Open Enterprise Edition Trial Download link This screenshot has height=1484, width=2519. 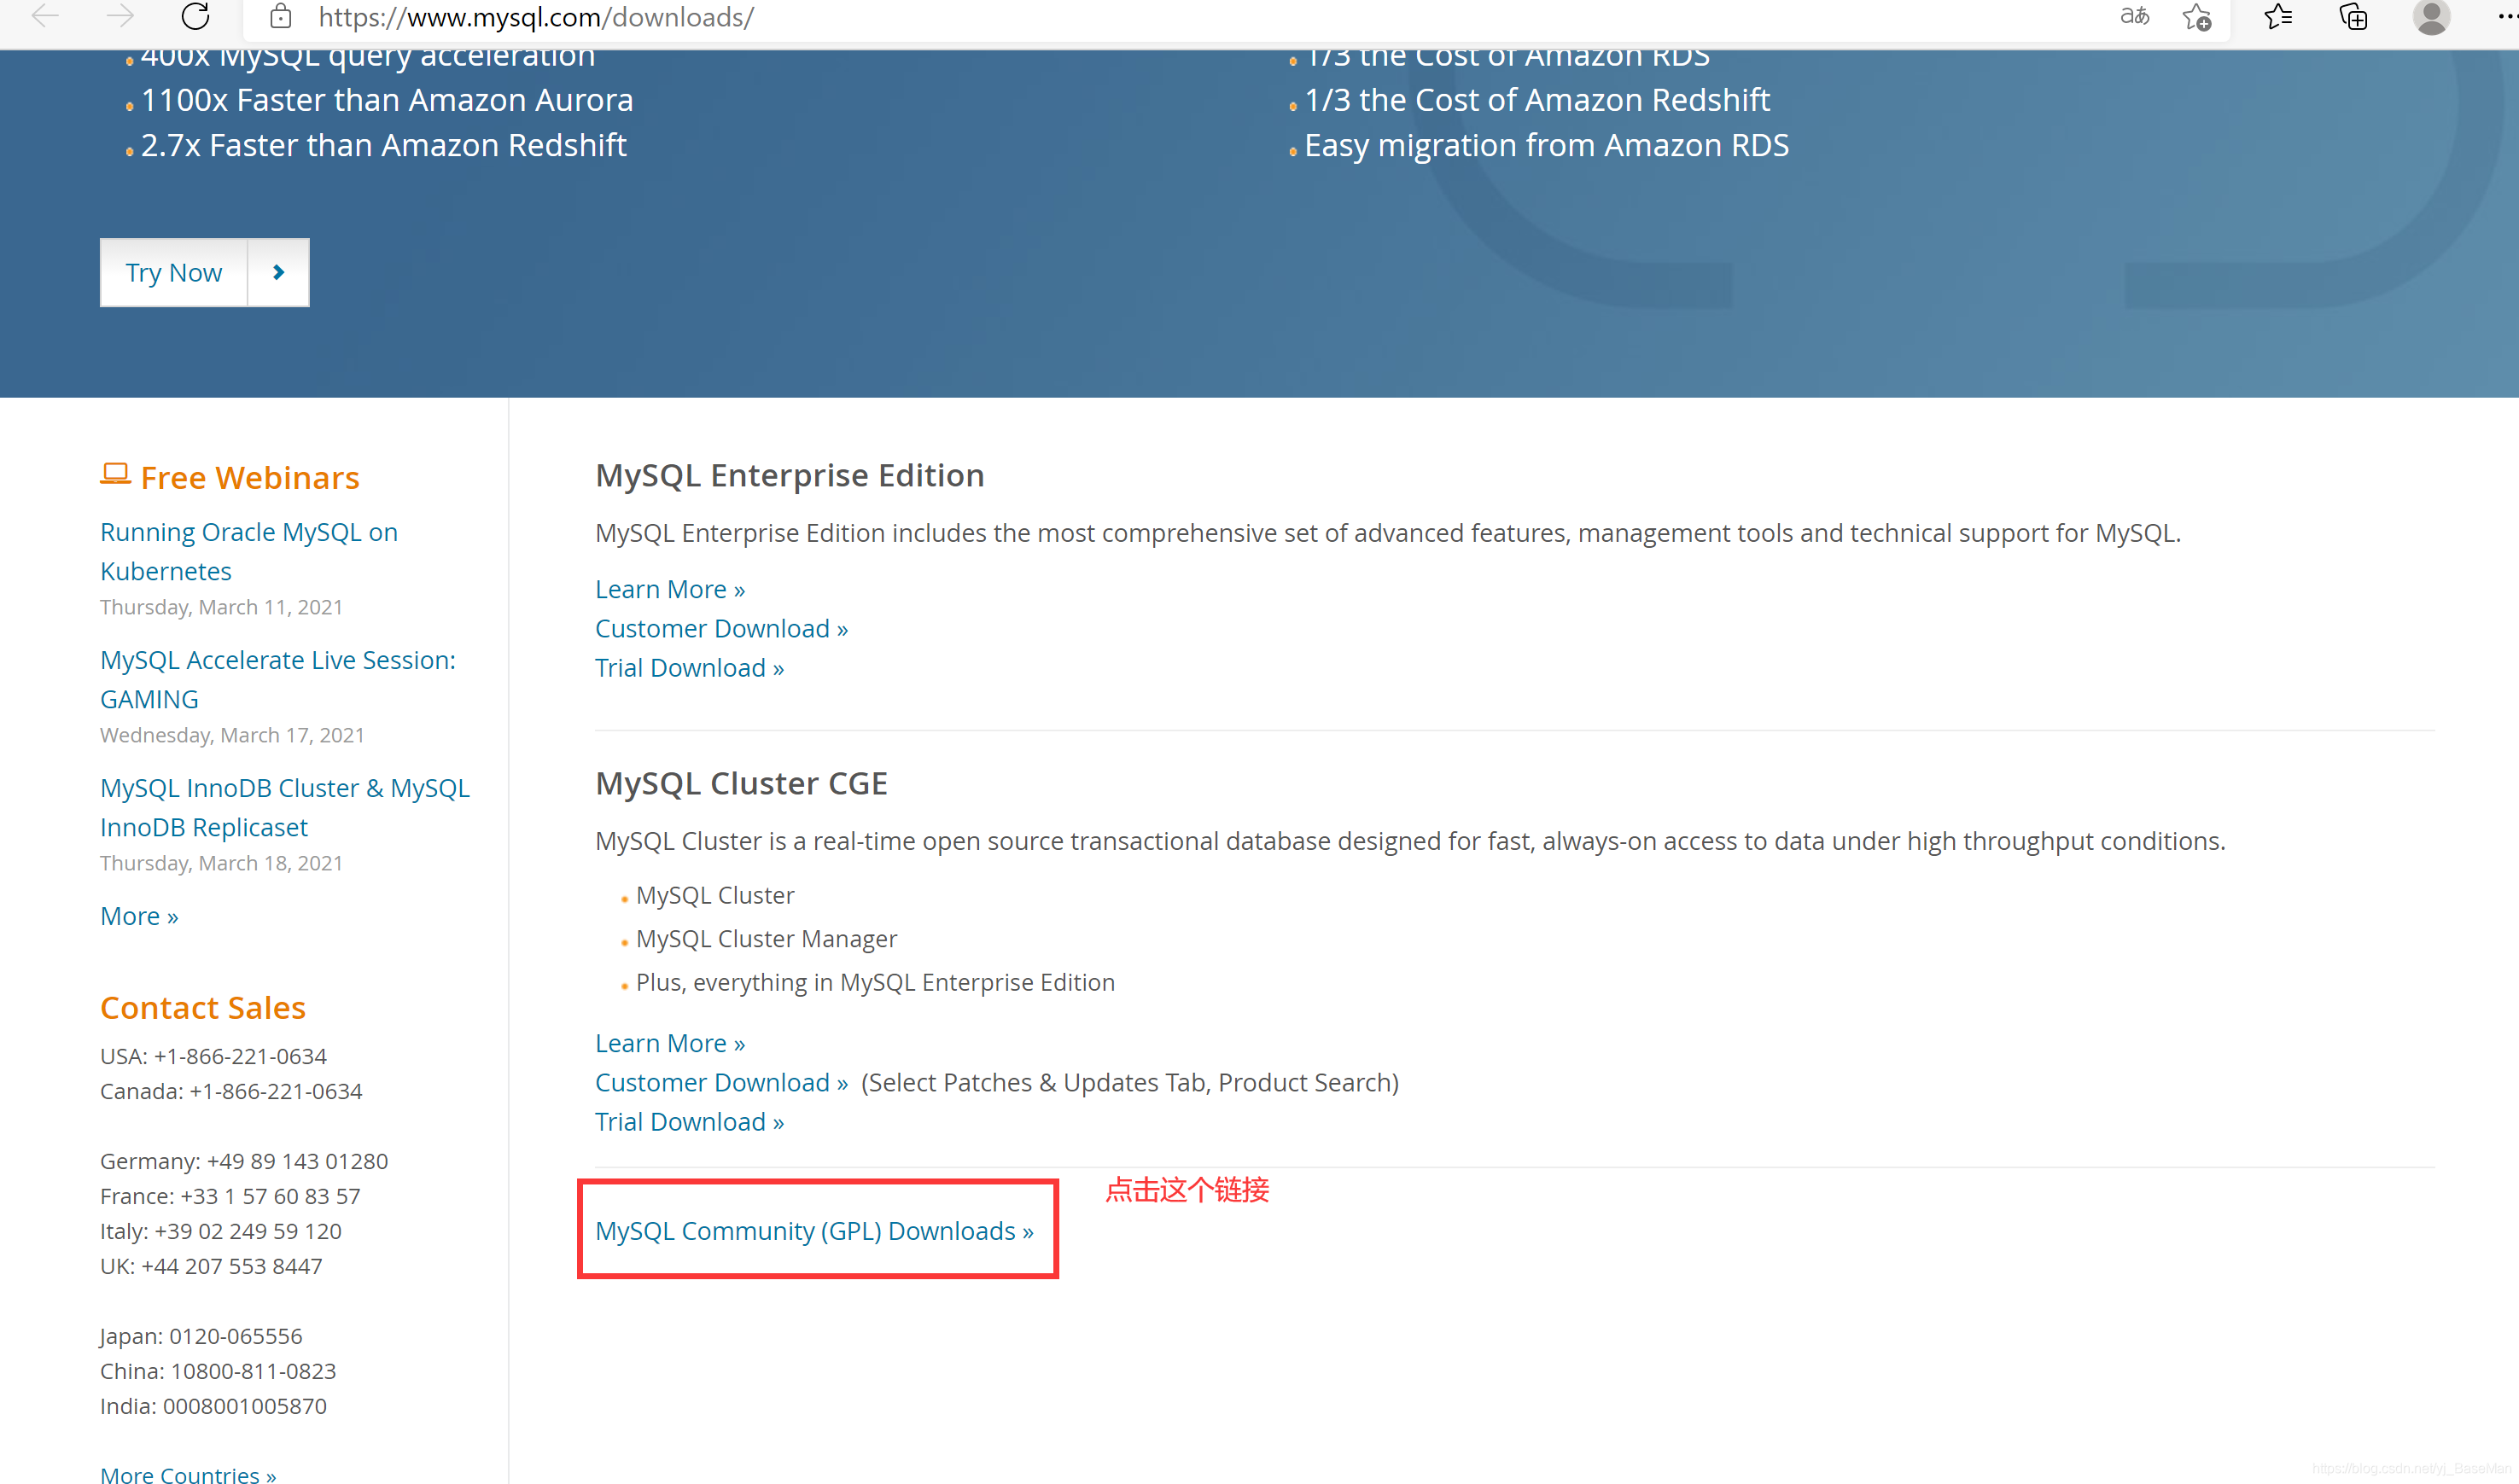click(689, 668)
